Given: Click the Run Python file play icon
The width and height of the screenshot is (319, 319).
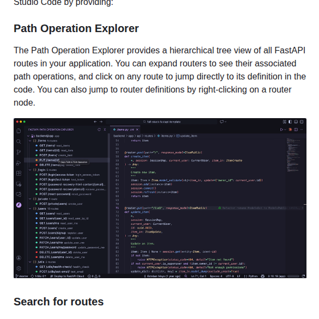Looking at the screenshot, I should click(281, 130).
